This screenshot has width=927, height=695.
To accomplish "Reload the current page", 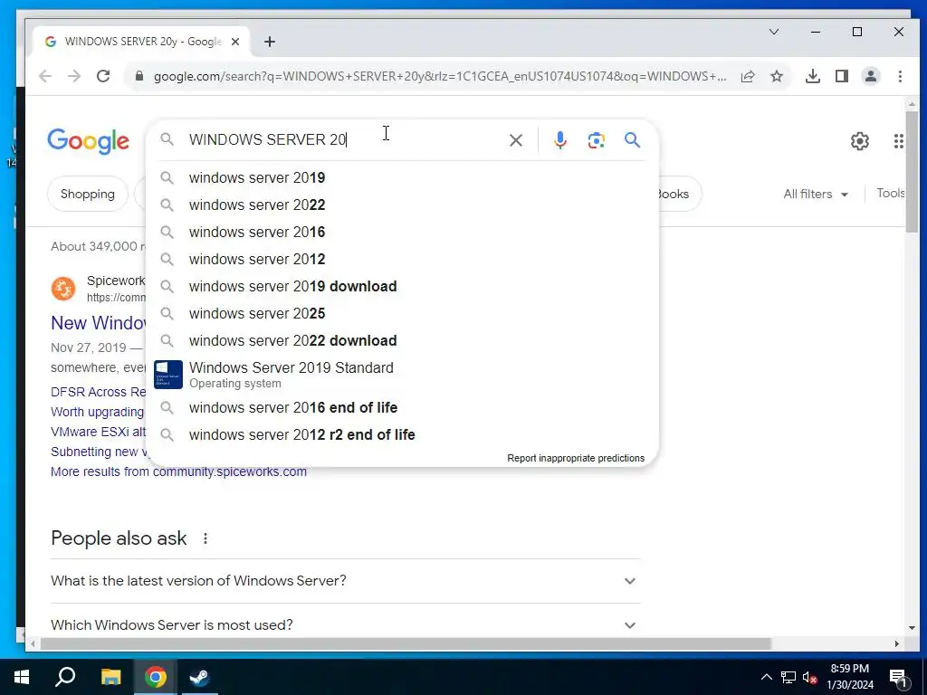I will coord(103,76).
